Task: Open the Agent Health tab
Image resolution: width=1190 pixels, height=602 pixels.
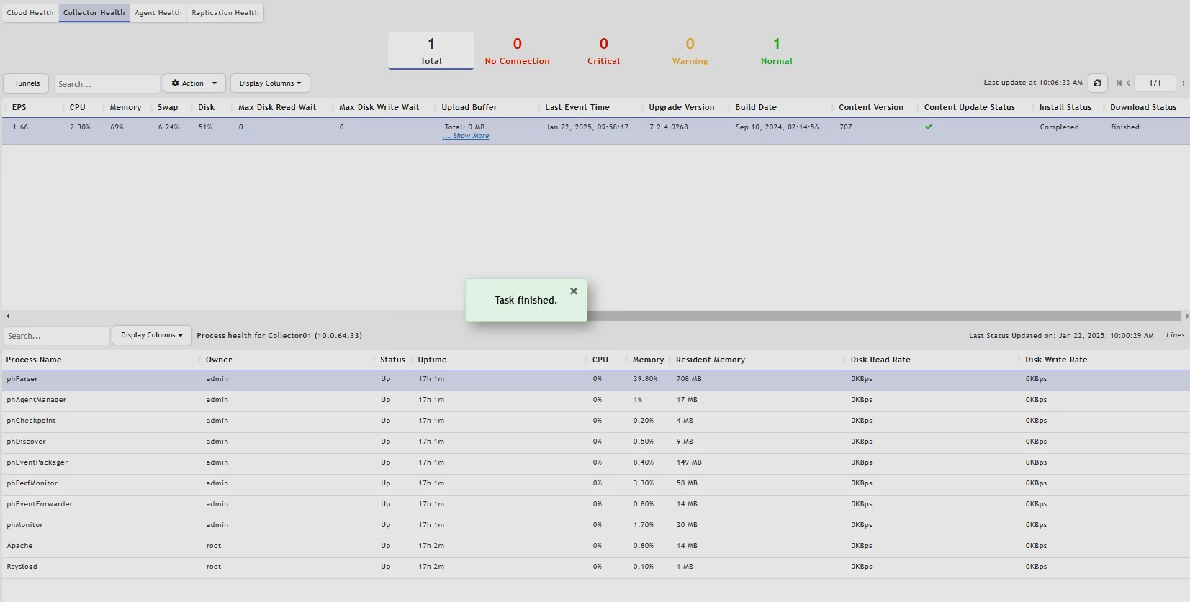Action: click(158, 13)
